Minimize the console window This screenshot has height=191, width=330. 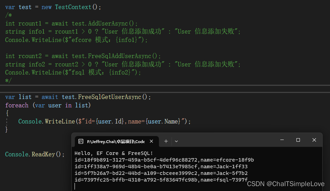pos(282,140)
